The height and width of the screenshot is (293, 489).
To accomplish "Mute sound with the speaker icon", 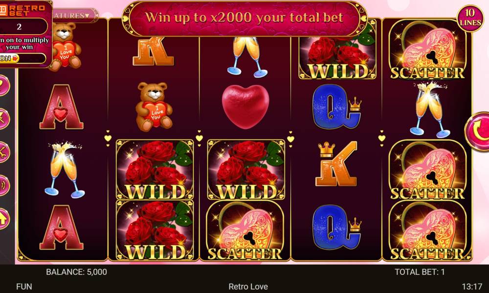I will [x=3, y=185].
